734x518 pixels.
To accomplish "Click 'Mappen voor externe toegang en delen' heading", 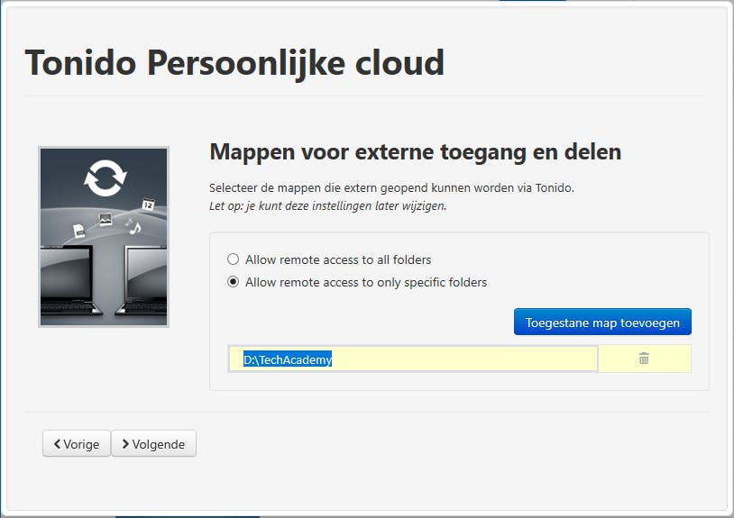I will point(415,152).
